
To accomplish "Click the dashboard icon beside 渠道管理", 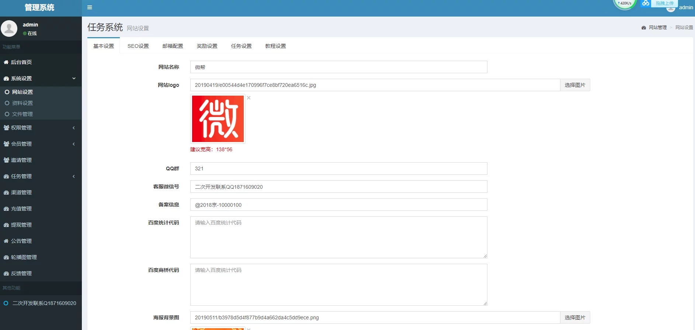I will click(6, 192).
